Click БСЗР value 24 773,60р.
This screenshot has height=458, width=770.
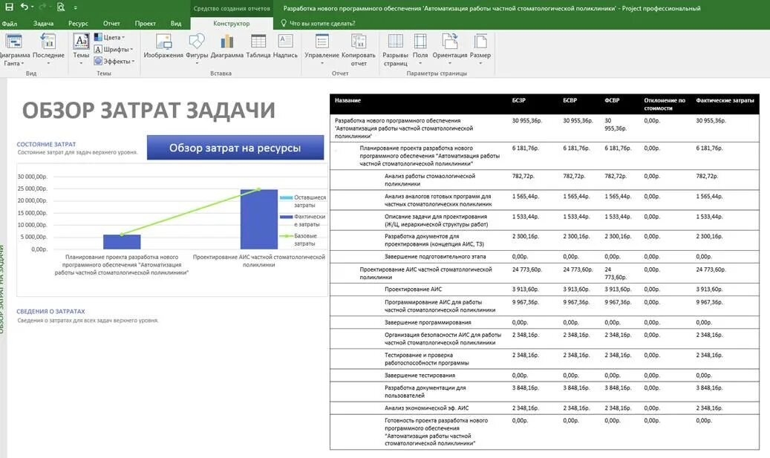point(526,269)
